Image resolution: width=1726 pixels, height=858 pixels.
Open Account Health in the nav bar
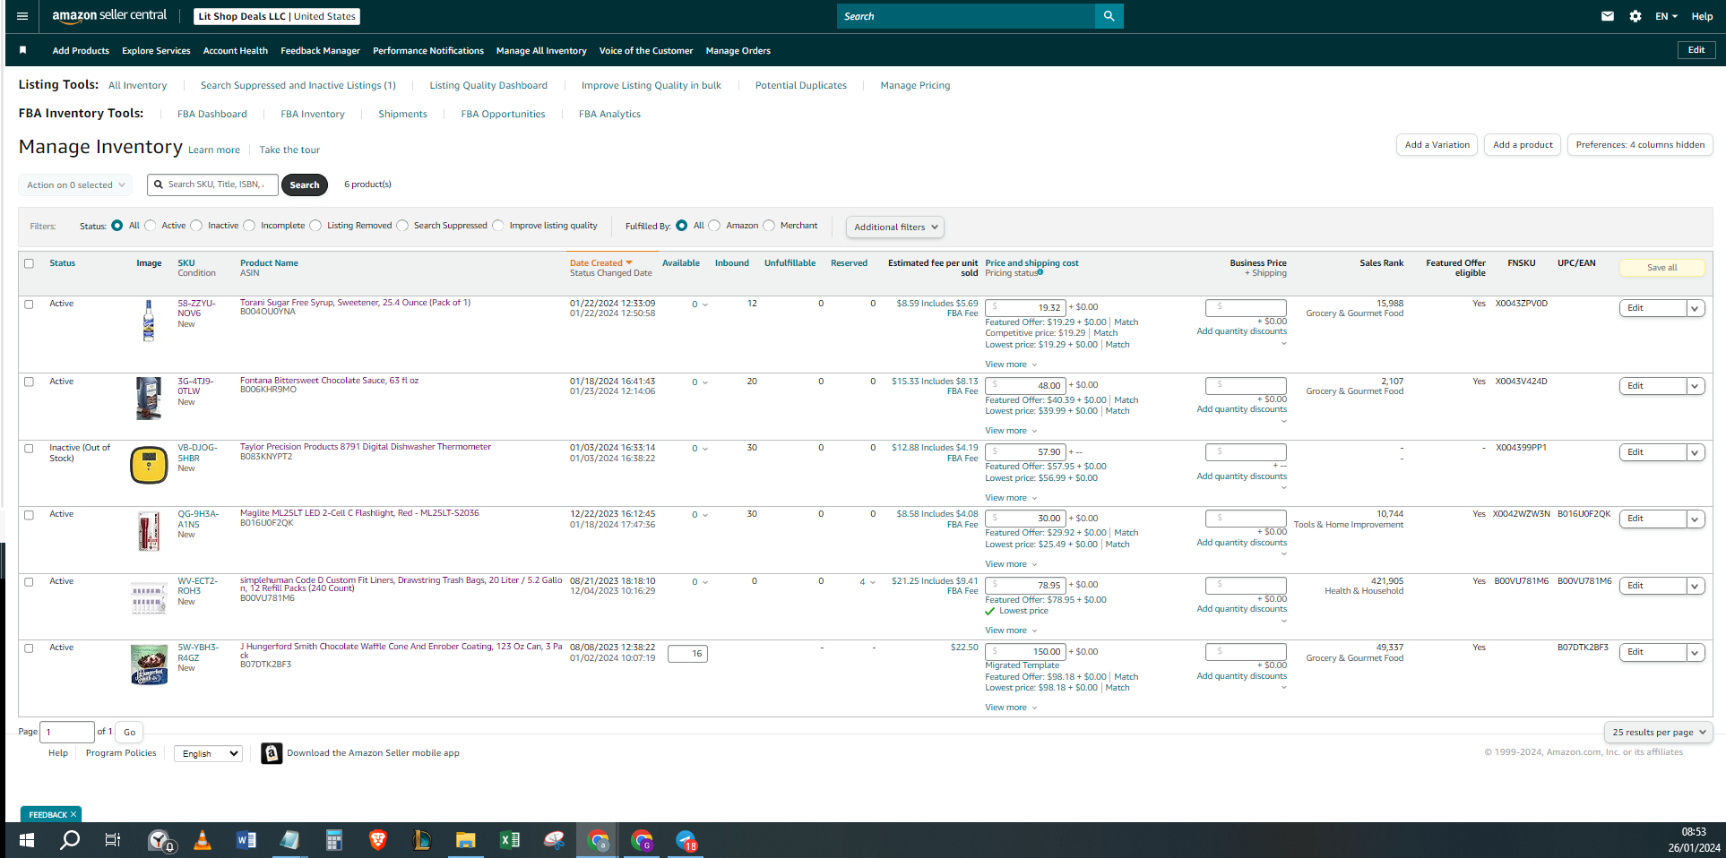coord(236,51)
